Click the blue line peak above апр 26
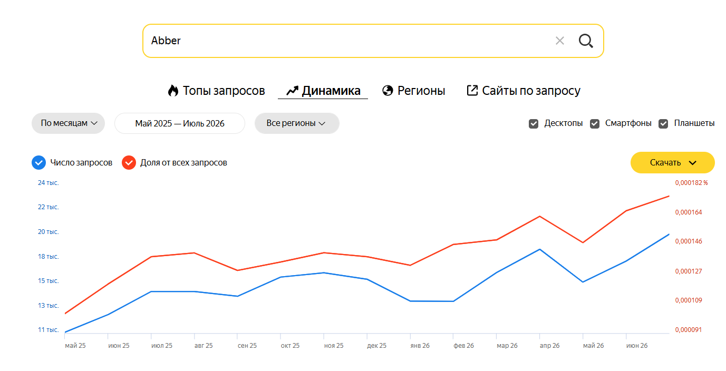This screenshot has width=726, height=371. (540, 249)
